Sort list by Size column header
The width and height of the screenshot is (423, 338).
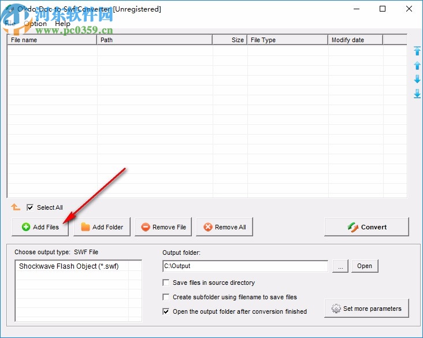tap(230, 40)
